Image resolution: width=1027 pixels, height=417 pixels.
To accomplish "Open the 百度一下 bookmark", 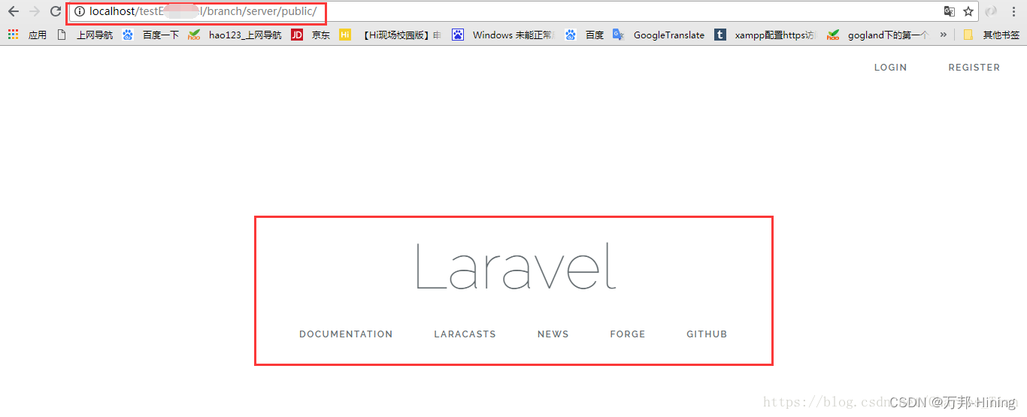I will click(150, 35).
